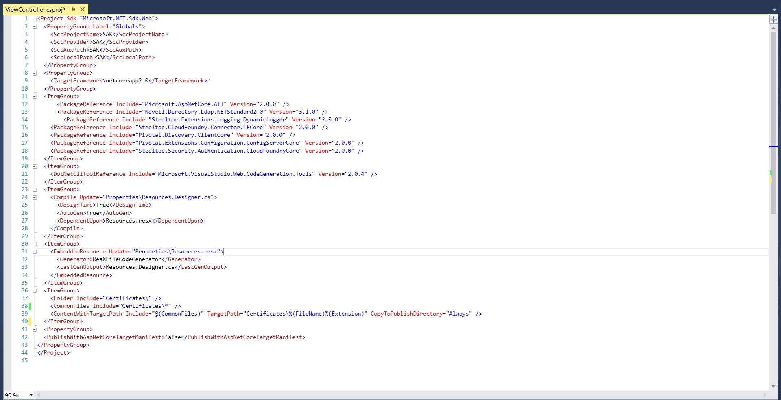Click the yellow unsaved-change marker beside line 40
The height and width of the screenshot is (400, 781).
(30, 321)
